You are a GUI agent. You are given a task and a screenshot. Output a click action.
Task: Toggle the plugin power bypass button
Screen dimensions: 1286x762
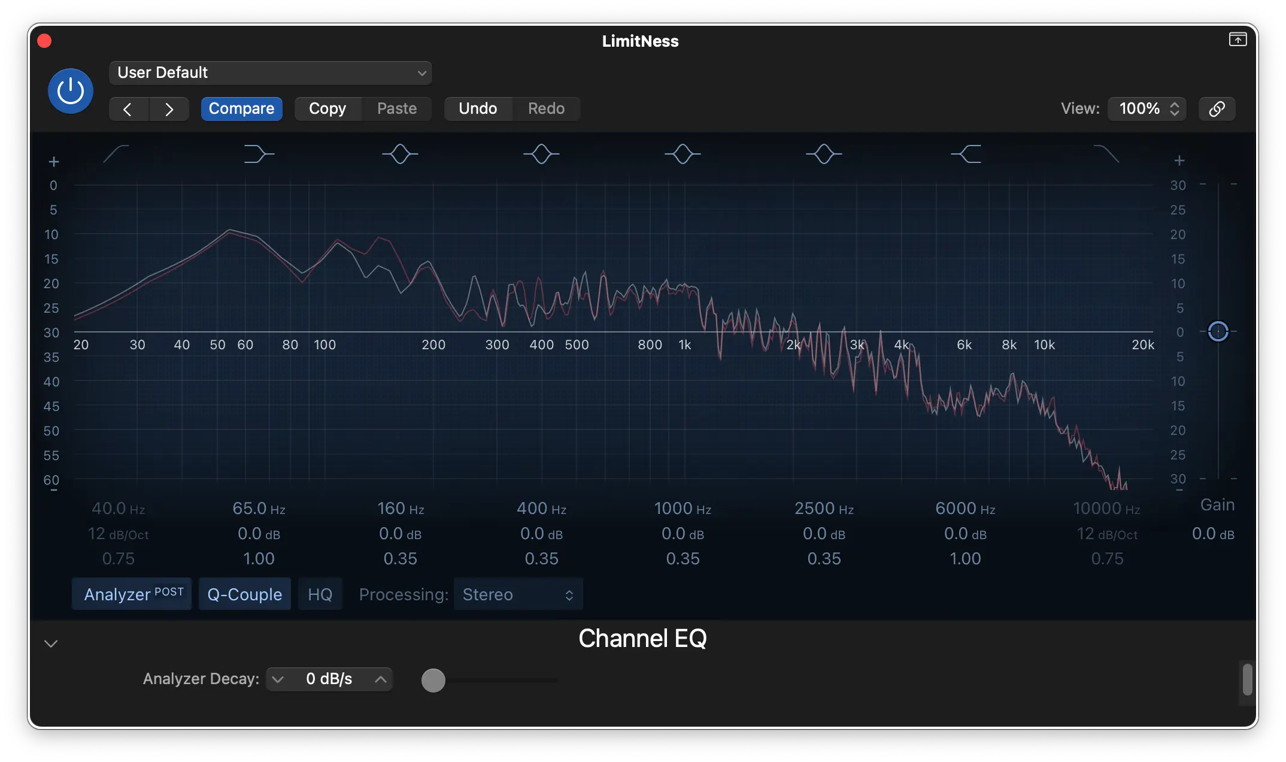click(71, 91)
